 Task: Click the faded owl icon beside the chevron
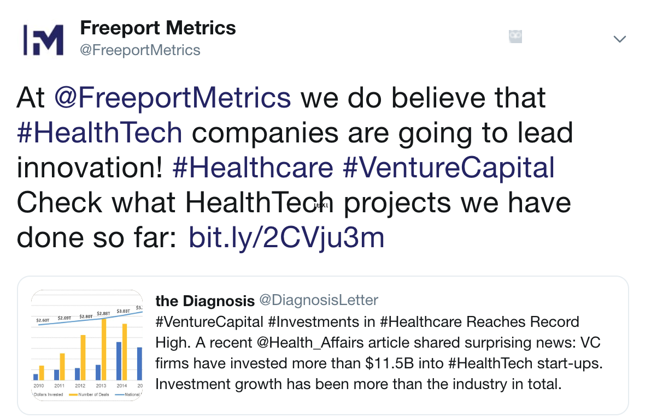pos(515,37)
